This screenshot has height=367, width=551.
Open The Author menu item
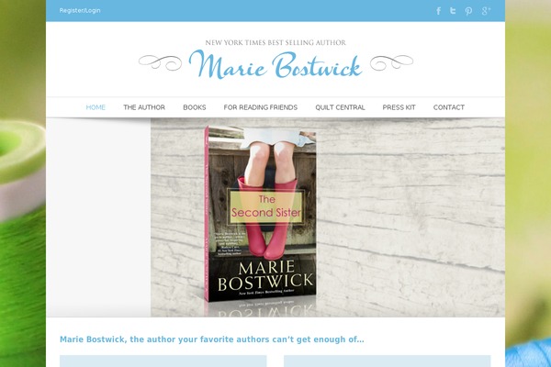coord(144,107)
